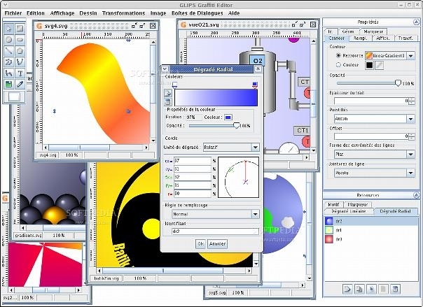423x307 pixels.
Task: Switch to the Motif tab in Ressources
Action: click(333, 204)
